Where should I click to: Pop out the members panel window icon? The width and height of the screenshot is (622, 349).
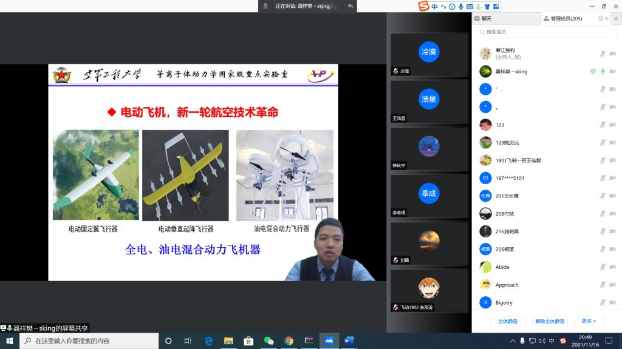coord(601,19)
